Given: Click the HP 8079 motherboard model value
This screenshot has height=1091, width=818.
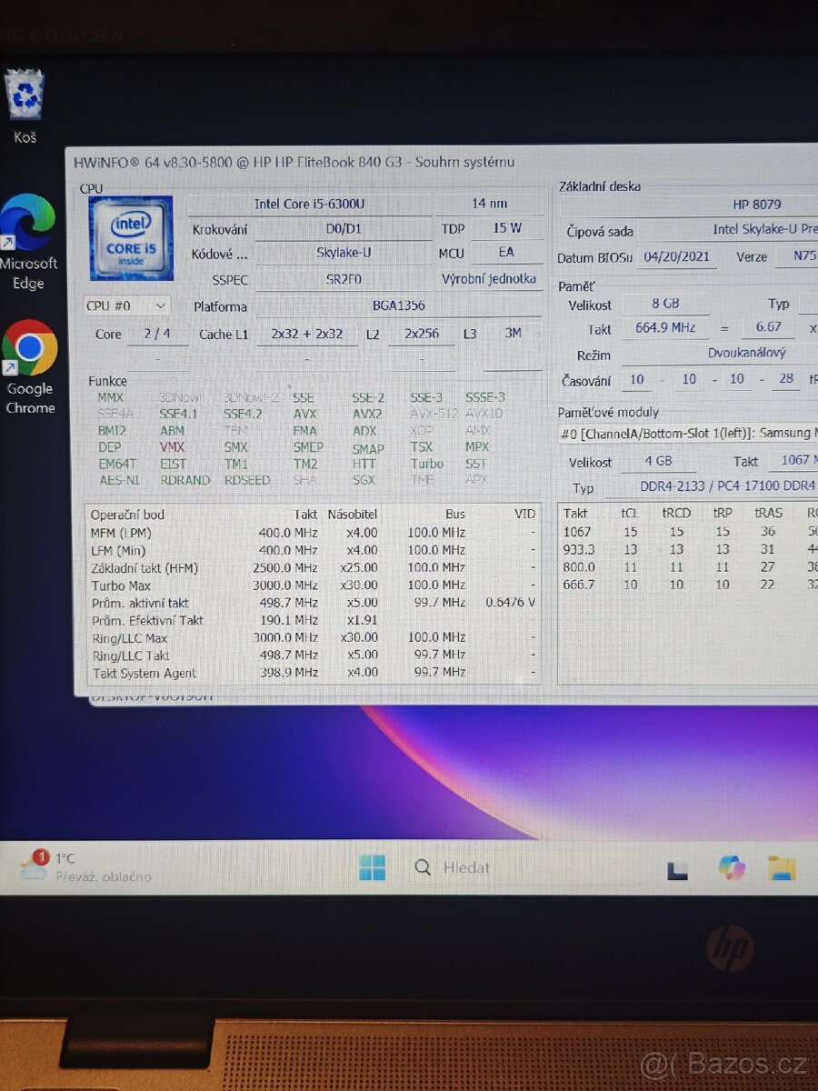Looking at the screenshot, I should pos(757,204).
